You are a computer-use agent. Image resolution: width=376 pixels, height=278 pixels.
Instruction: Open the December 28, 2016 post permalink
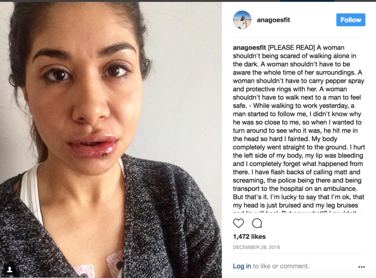[256, 247]
